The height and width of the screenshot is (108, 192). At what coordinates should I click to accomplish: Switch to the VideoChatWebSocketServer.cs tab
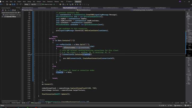click(111, 8)
